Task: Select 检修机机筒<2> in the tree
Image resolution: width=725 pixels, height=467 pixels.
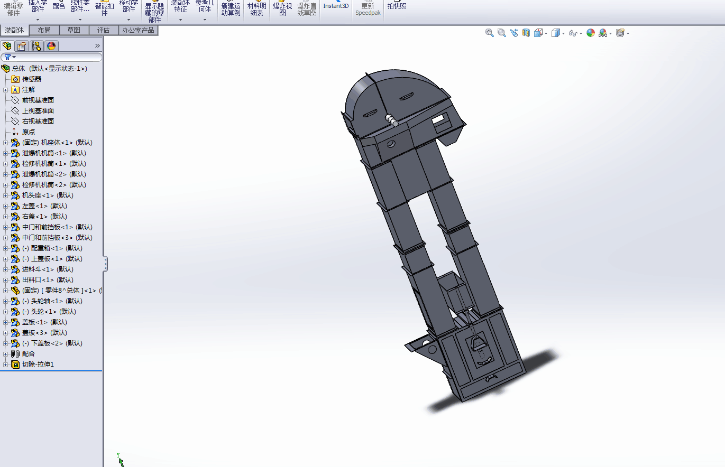Action: click(54, 185)
